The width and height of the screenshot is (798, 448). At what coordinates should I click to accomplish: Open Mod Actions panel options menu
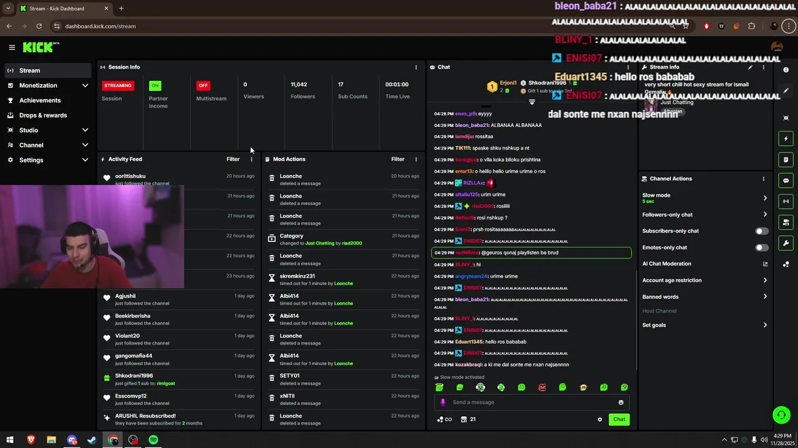(416, 159)
